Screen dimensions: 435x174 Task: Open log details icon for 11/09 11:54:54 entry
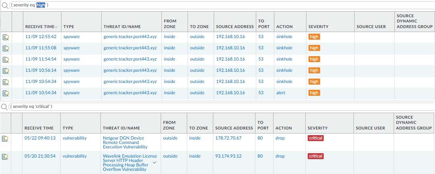point(6,59)
